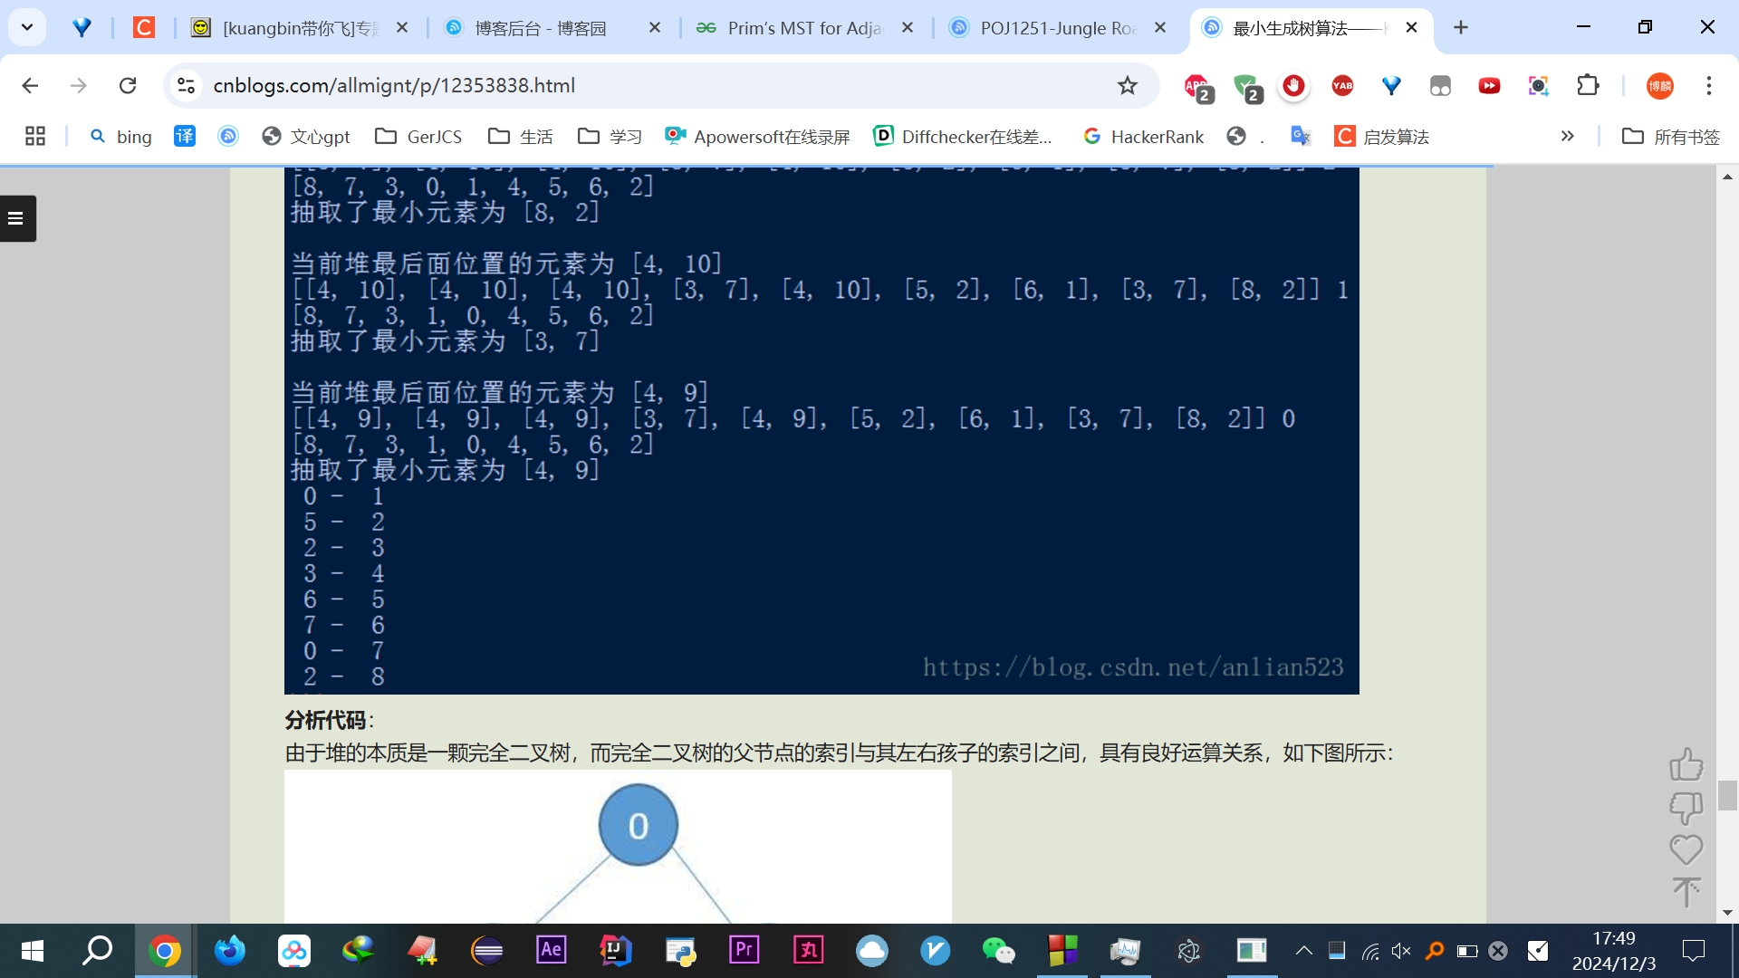Viewport: 1739px width, 978px height.
Task: Open site information icon in address bar
Action: [x=186, y=85]
